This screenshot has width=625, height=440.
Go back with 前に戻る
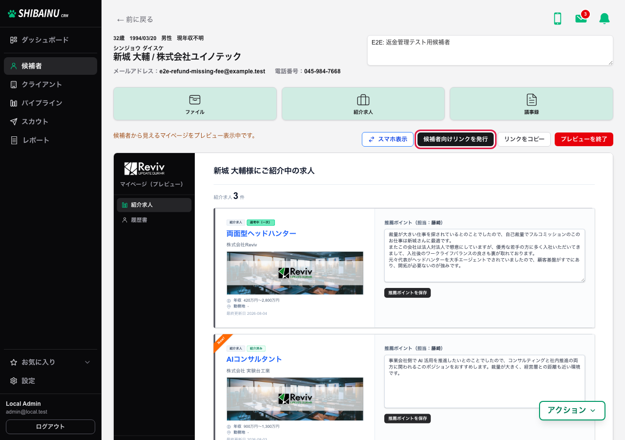click(135, 20)
